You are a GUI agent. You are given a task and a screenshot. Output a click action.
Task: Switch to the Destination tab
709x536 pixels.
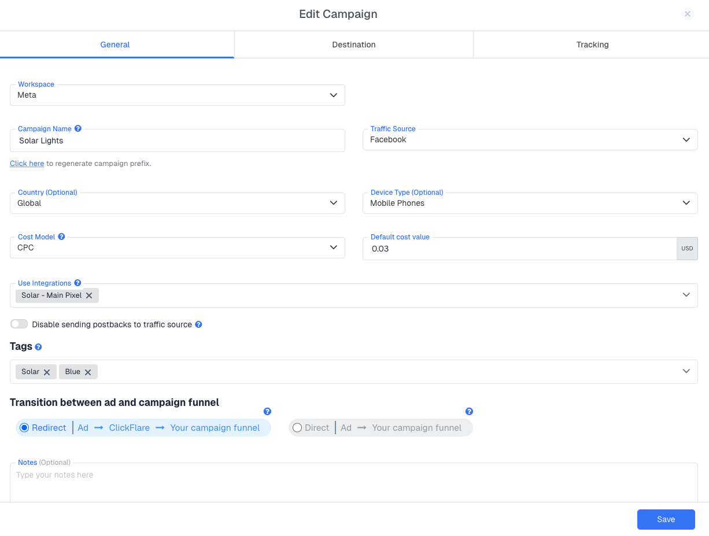[354, 45]
